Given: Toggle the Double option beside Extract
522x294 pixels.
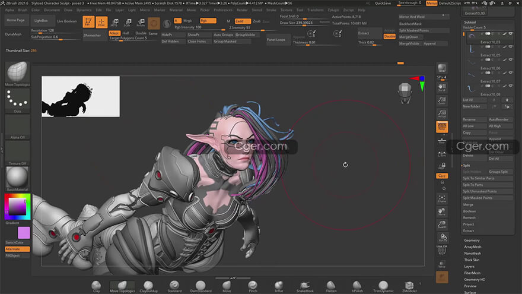Looking at the screenshot, I should (x=390, y=36).
